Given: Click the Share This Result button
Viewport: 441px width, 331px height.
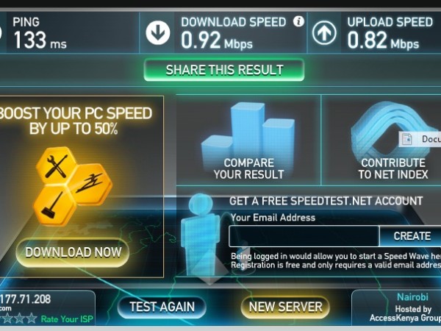Looking at the screenshot, I should pos(224,70).
